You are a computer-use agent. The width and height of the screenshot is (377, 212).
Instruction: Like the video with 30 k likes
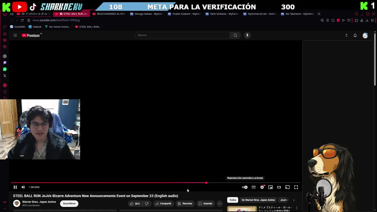tap(135, 203)
